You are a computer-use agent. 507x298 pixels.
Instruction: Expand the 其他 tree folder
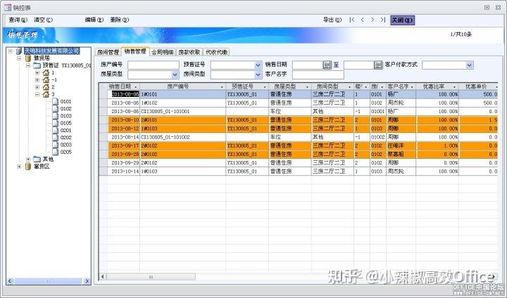point(28,159)
